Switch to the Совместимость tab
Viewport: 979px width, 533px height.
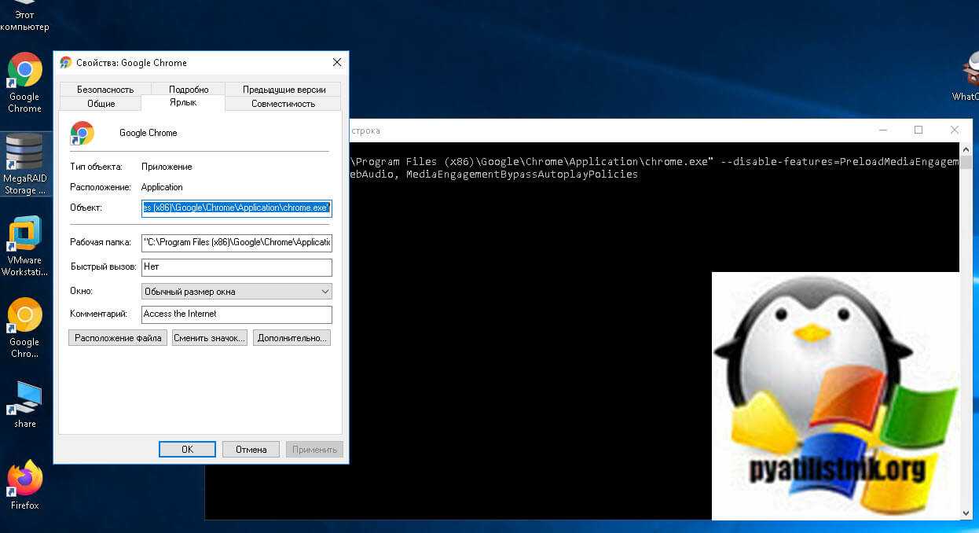283,104
